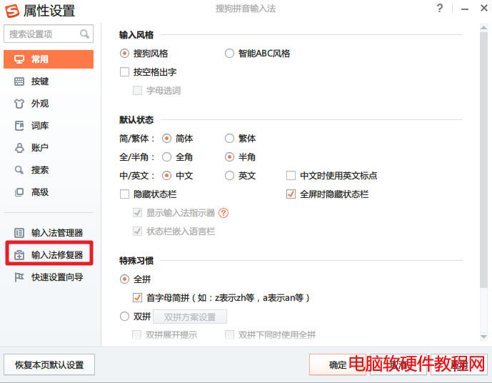The height and width of the screenshot is (383, 492).
Task: Click the keyboard icon beside 按键
Action: (19, 81)
